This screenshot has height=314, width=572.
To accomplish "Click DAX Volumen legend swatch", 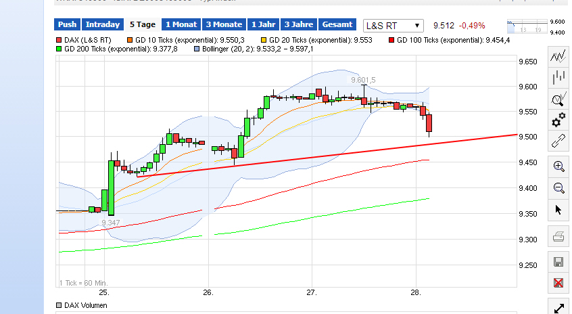I will pos(59,305).
